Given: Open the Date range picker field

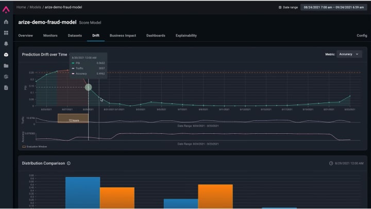Looking at the screenshot, I should (333, 7).
